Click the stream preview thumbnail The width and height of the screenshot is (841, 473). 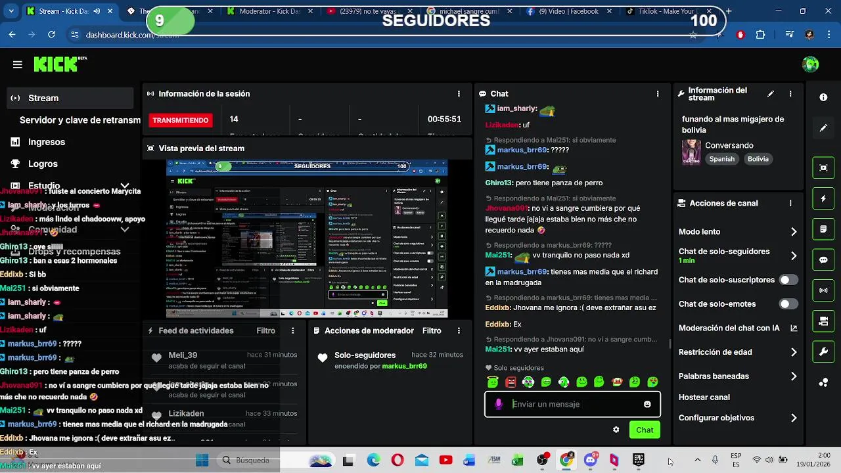[x=307, y=238]
